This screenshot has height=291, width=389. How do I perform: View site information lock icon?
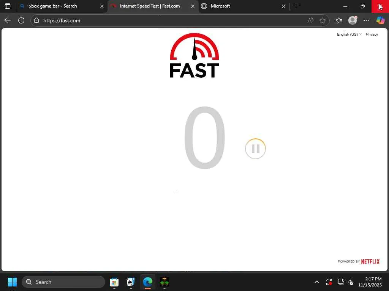pyautogui.click(x=36, y=20)
